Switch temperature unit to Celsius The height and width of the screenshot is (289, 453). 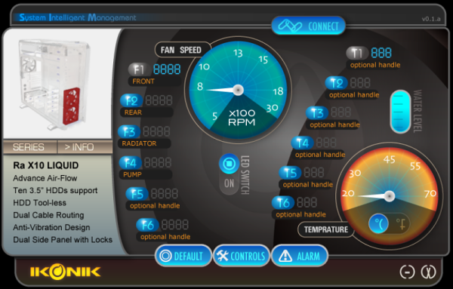coord(378,224)
